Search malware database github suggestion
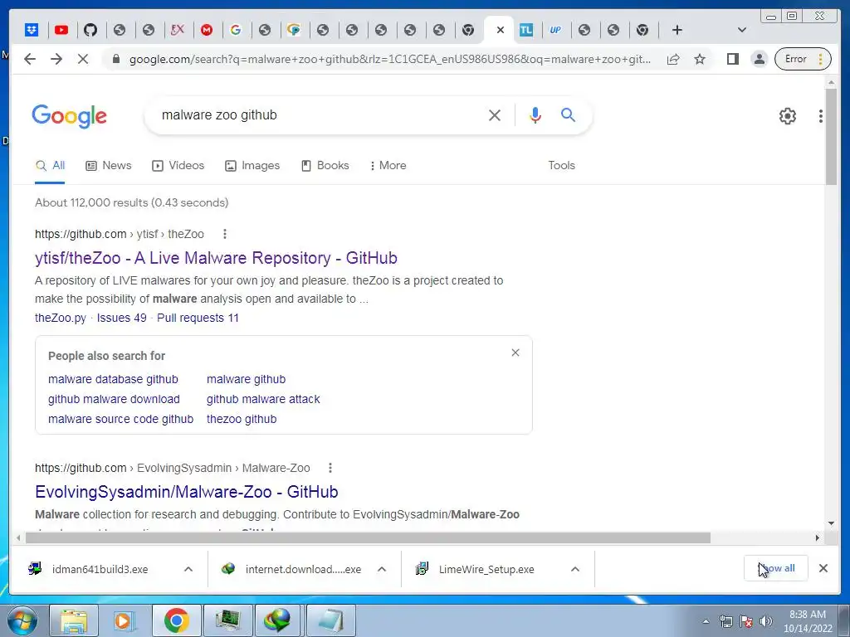 click(x=113, y=379)
